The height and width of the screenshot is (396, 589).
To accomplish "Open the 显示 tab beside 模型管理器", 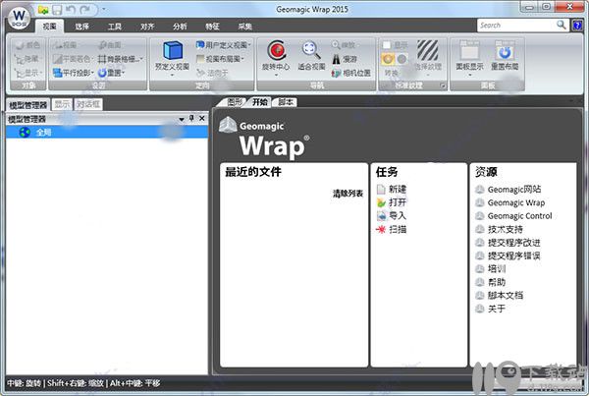I will pyautogui.click(x=62, y=104).
